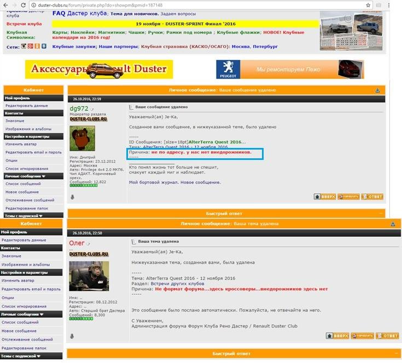
Task: Collapse Быстрый ответ panel below dg972's message
Action: pos(381,213)
